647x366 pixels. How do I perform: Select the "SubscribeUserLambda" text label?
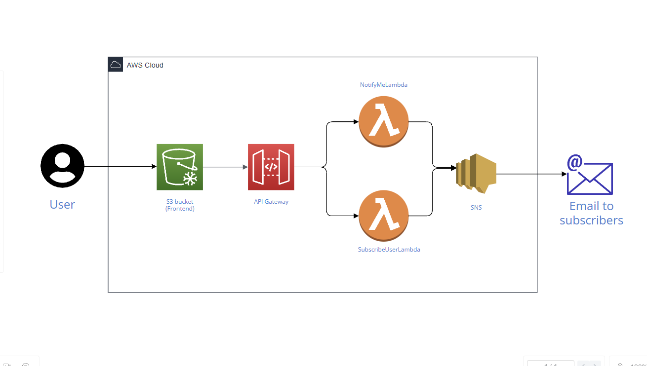point(389,250)
